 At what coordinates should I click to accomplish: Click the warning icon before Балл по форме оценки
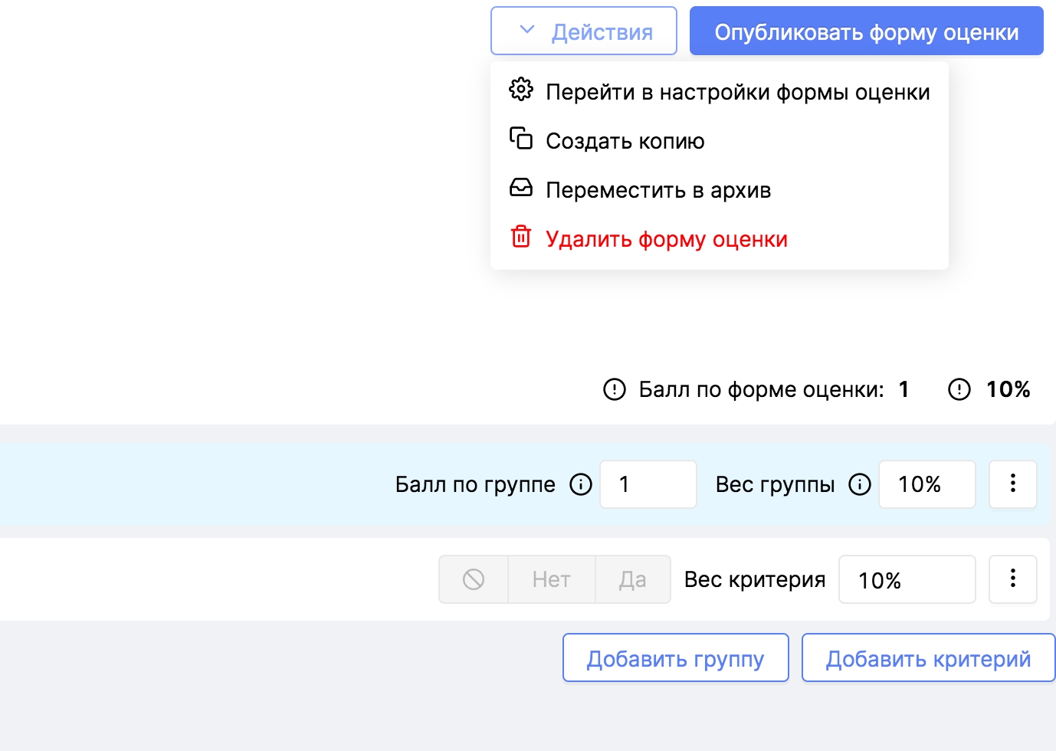[x=615, y=389]
